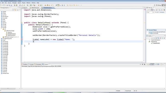
Task: Open the Debug launch dropdown arrow
Action: tap(29, 5)
